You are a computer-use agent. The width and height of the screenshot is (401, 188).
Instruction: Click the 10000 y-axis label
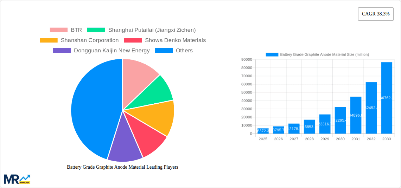[x=247, y=125]
